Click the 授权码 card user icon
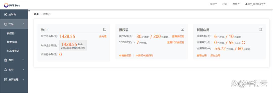 183,29
